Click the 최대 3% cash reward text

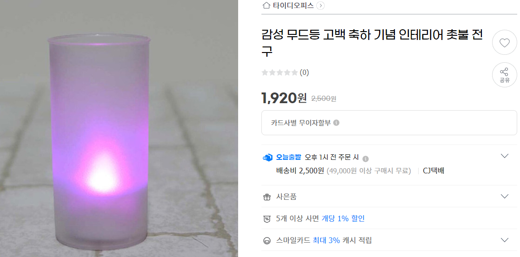(326, 240)
